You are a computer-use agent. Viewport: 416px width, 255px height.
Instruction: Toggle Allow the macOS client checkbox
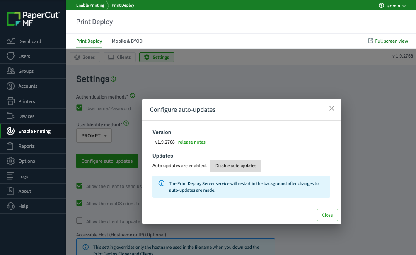pyautogui.click(x=79, y=203)
